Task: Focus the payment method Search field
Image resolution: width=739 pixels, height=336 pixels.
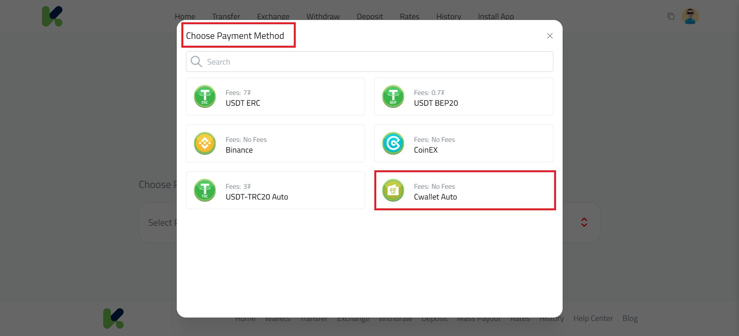Action: tap(370, 62)
